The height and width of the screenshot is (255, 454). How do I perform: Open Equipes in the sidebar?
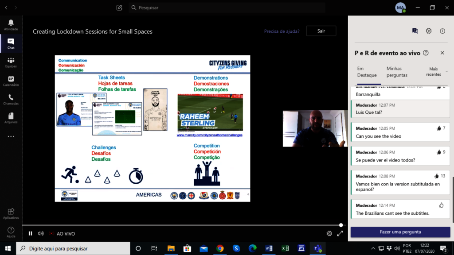point(11,62)
